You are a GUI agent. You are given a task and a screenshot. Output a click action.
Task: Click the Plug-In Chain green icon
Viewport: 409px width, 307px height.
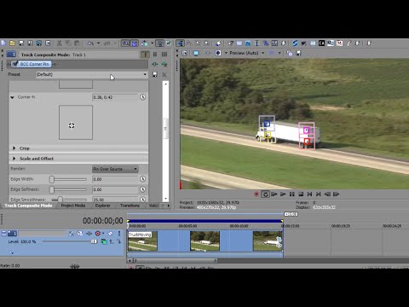[x=155, y=64]
